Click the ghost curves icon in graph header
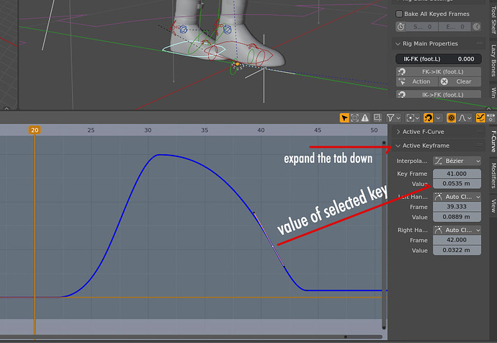The width and height of the screenshot is (497, 343). point(377,118)
